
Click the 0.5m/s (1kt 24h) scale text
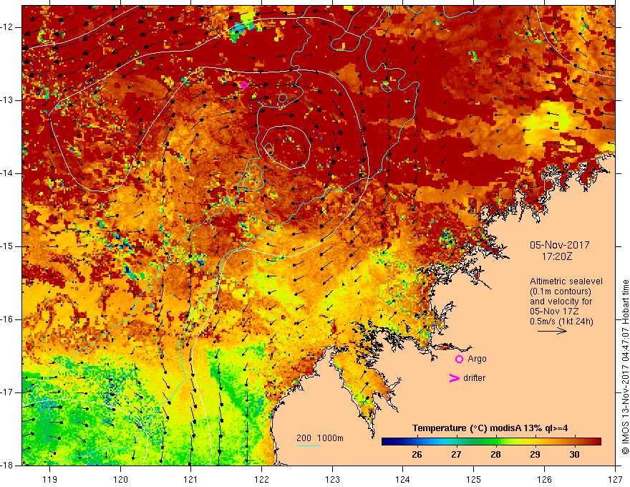pos(561,322)
